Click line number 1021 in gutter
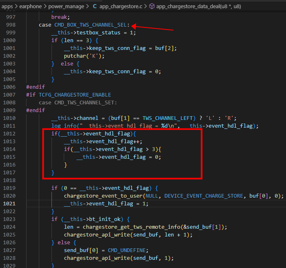The height and width of the screenshot is (268, 286). coord(9,204)
